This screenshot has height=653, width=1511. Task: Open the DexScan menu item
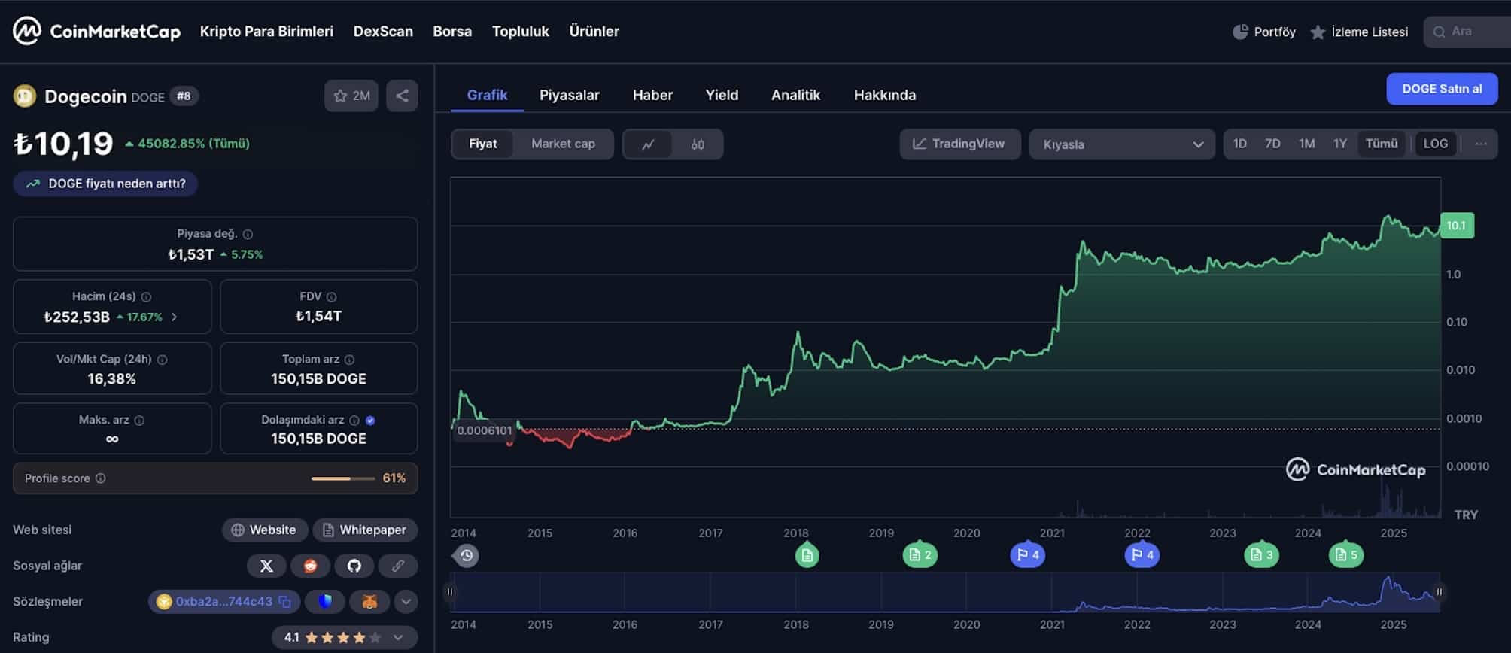tap(383, 32)
